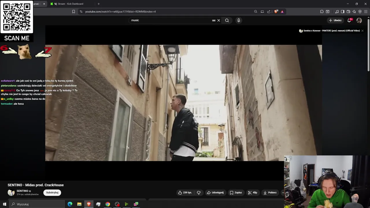Viewport: 370px width, 208px height.
Task: Open YouTube notifications bell
Action: pos(349,20)
